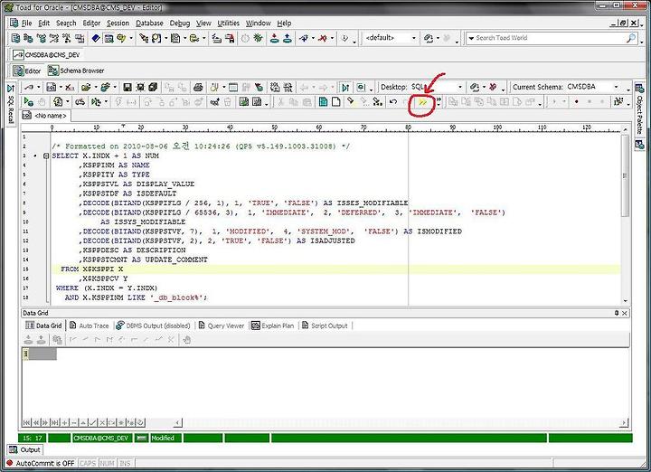The height and width of the screenshot is (472, 651).
Task: Open the Desktop SQL dropdown
Action: [x=459, y=87]
